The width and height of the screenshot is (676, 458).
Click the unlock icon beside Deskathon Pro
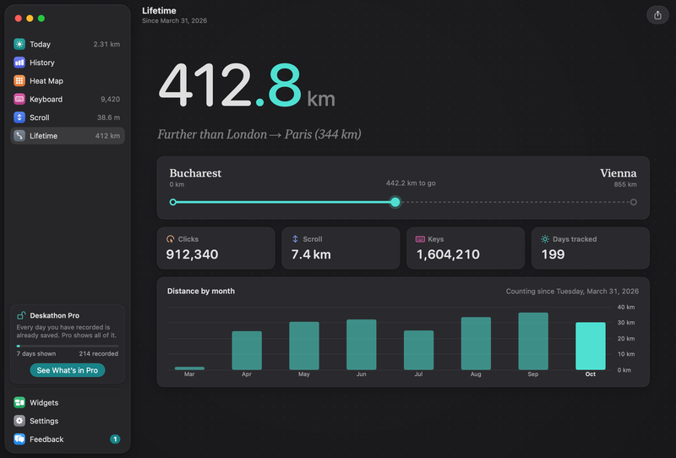point(21,315)
